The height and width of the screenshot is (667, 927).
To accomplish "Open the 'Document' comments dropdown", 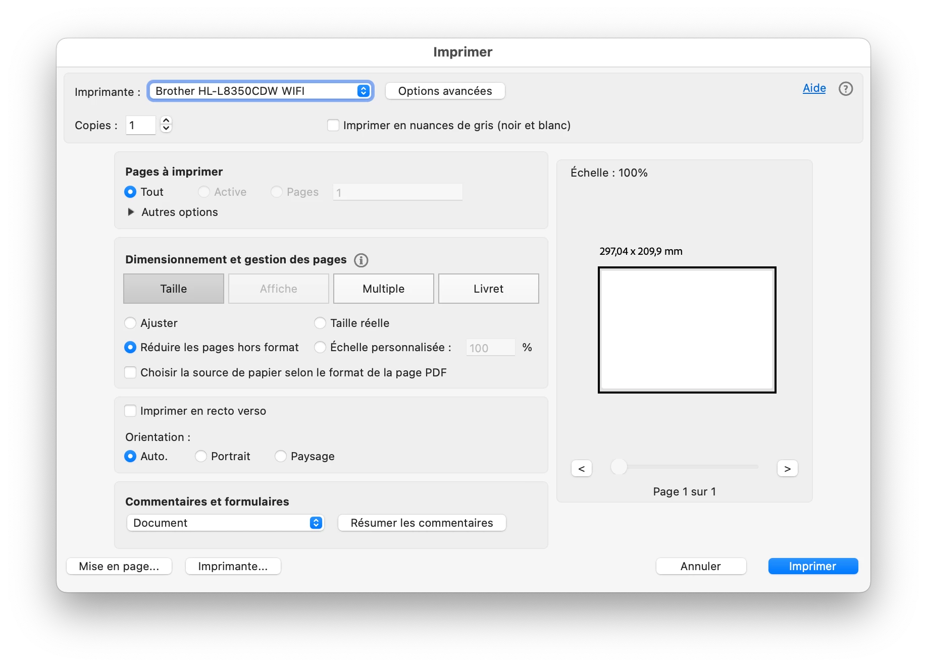I will point(225,523).
